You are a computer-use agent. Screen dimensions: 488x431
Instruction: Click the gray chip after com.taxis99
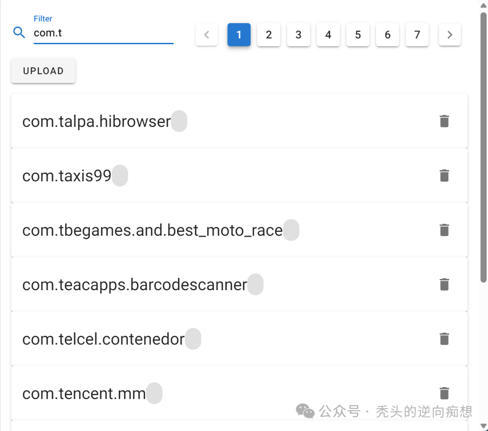click(120, 176)
